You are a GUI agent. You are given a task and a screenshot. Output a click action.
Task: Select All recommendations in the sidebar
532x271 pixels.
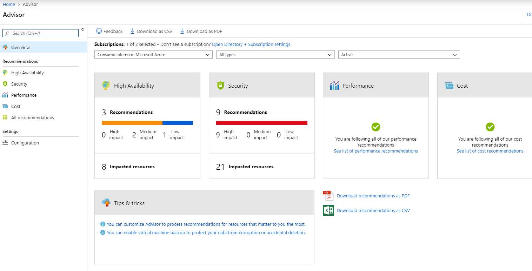pos(33,117)
